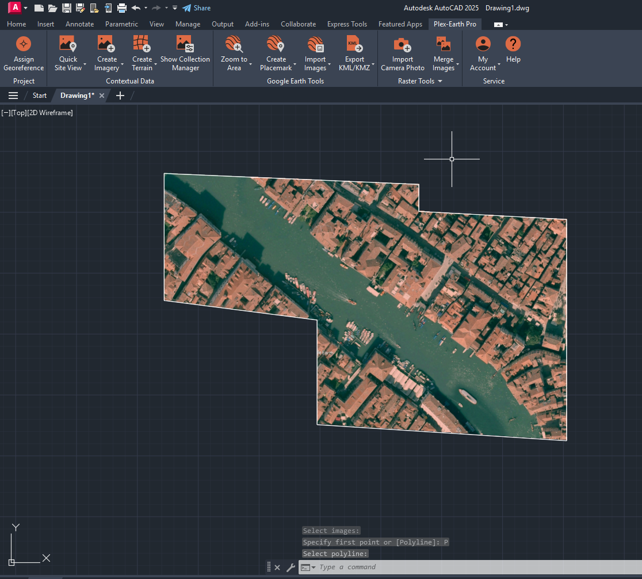Switch to the Manage ribbon tab

coord(188,24)
